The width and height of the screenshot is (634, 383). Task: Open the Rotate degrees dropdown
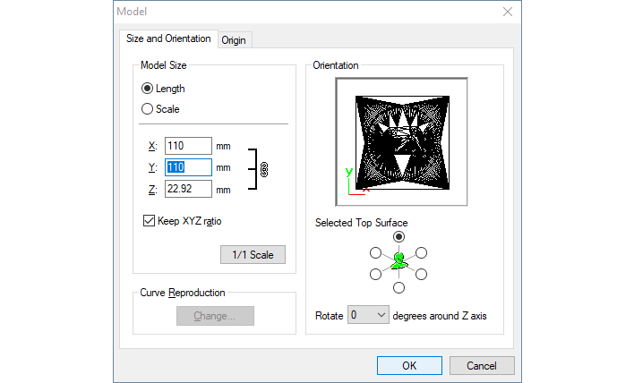tap(368, 315)
